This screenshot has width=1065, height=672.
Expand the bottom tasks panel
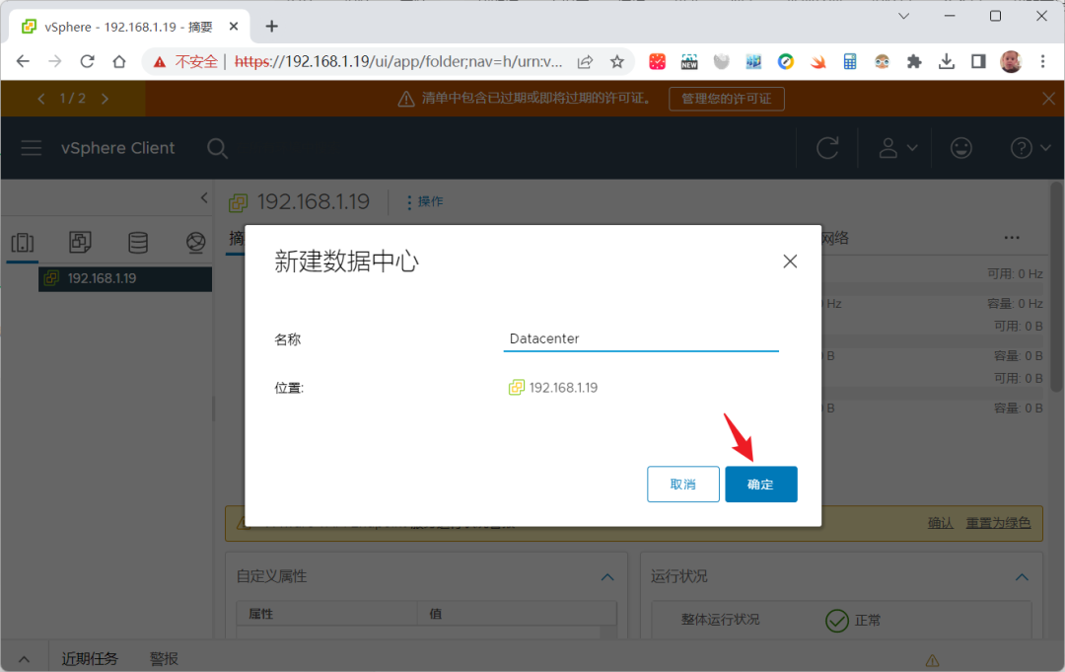pyautogui.click(x=24, y=659)
